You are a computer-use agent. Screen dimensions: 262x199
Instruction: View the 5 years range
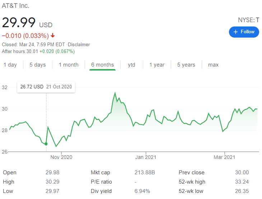(x=186, y=65)
